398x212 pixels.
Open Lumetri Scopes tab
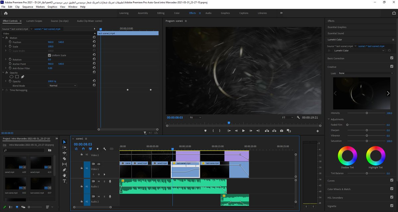coord(34,21)
